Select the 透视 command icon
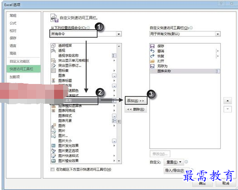This screenshot has width=238, height=190. (53, 50)
